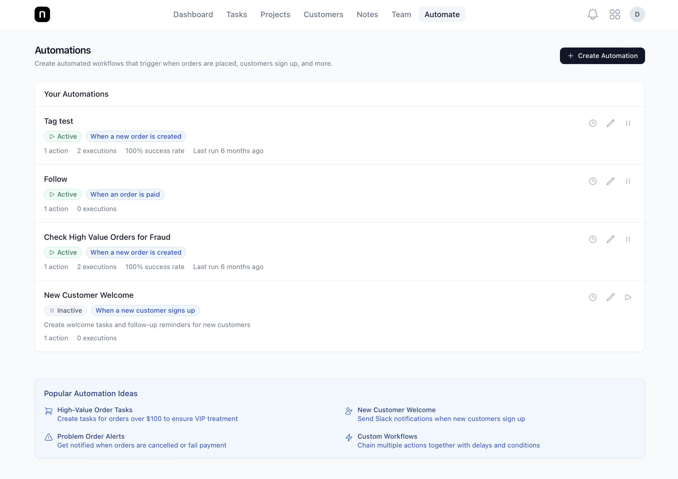Click the app logo icon
The width and height of the screenshot is (678, 479).
pos(42,14)
